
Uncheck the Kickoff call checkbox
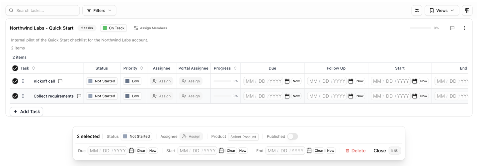tap(15, 81)
